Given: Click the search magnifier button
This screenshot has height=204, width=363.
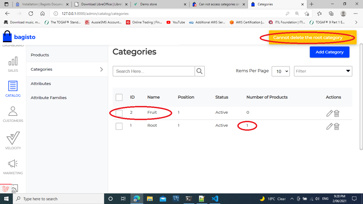Looking at the screenshot, I should [x=200, y=71].
